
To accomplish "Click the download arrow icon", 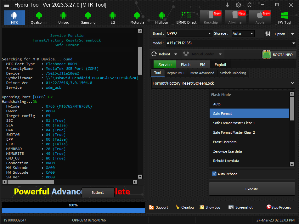I will pyautogui.click(x=228, y=5).
